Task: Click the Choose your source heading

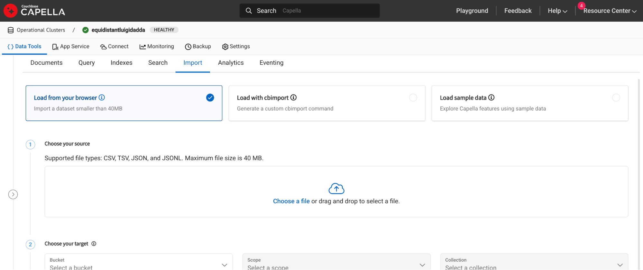Action: click(x=67, y=144)
